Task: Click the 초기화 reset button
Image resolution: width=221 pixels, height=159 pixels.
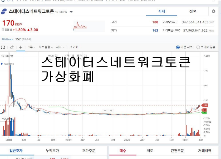Action: pos(74,47)
